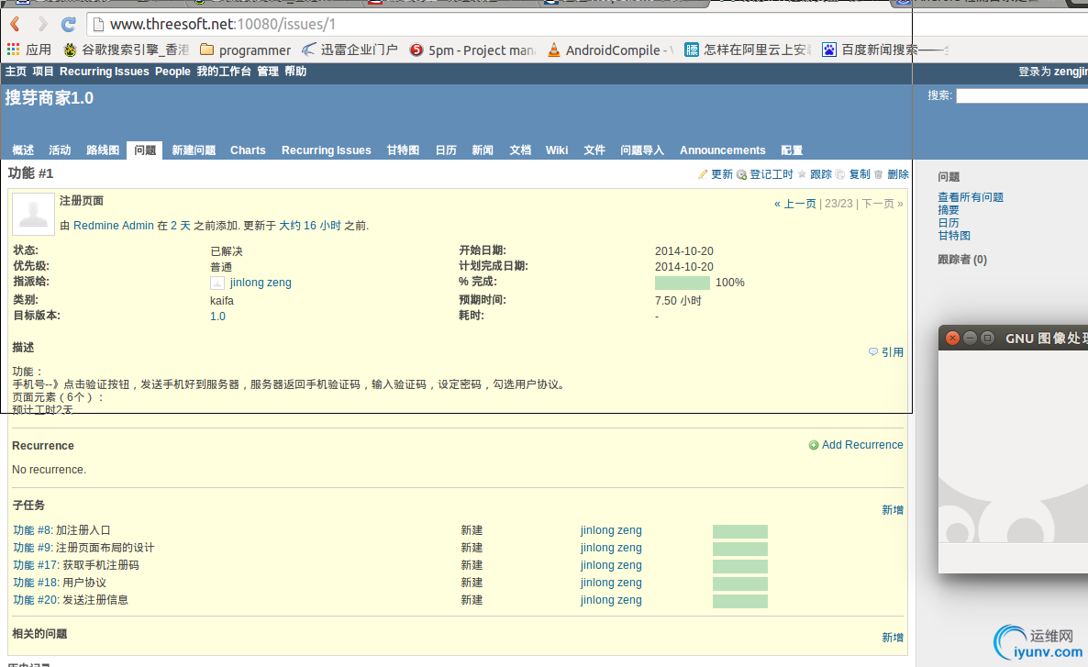Open subtask 功能 #17 link
The height and width of the screenshot is (667, 1088).
click(36, 565)
